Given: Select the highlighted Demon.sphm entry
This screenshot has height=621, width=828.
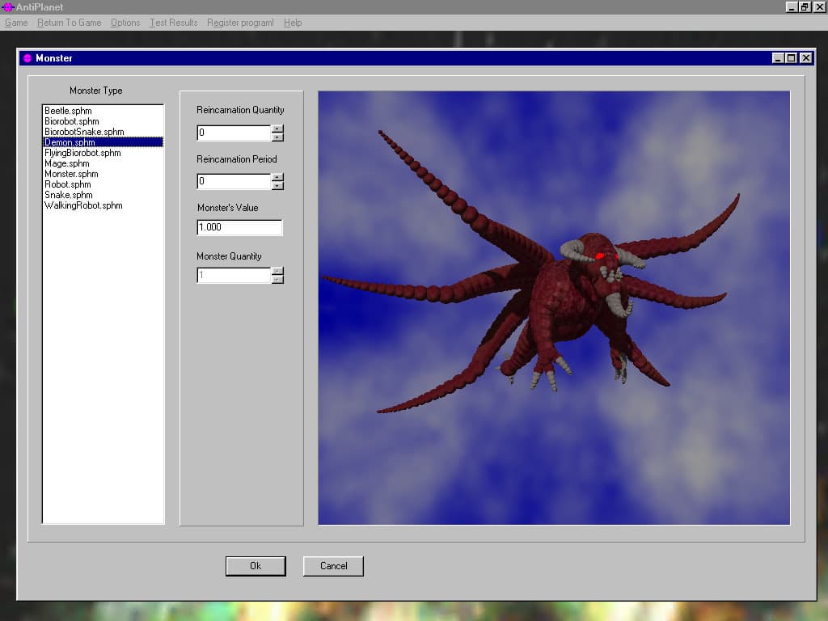Looking at the screenshot, I should [x=103, y=142].
